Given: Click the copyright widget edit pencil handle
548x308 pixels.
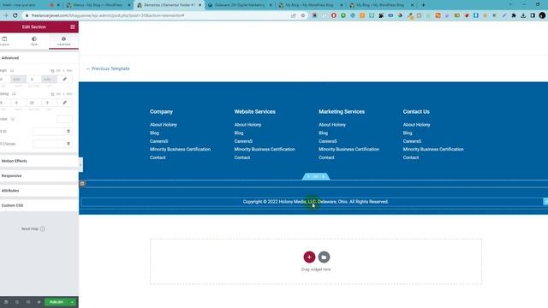Looking at the screenshot, I should (545, 202).
